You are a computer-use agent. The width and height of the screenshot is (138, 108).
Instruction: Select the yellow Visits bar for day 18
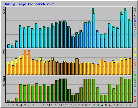click(x=76, y=66)
